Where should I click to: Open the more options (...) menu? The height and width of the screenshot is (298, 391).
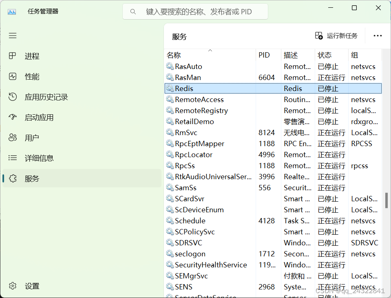377,36
